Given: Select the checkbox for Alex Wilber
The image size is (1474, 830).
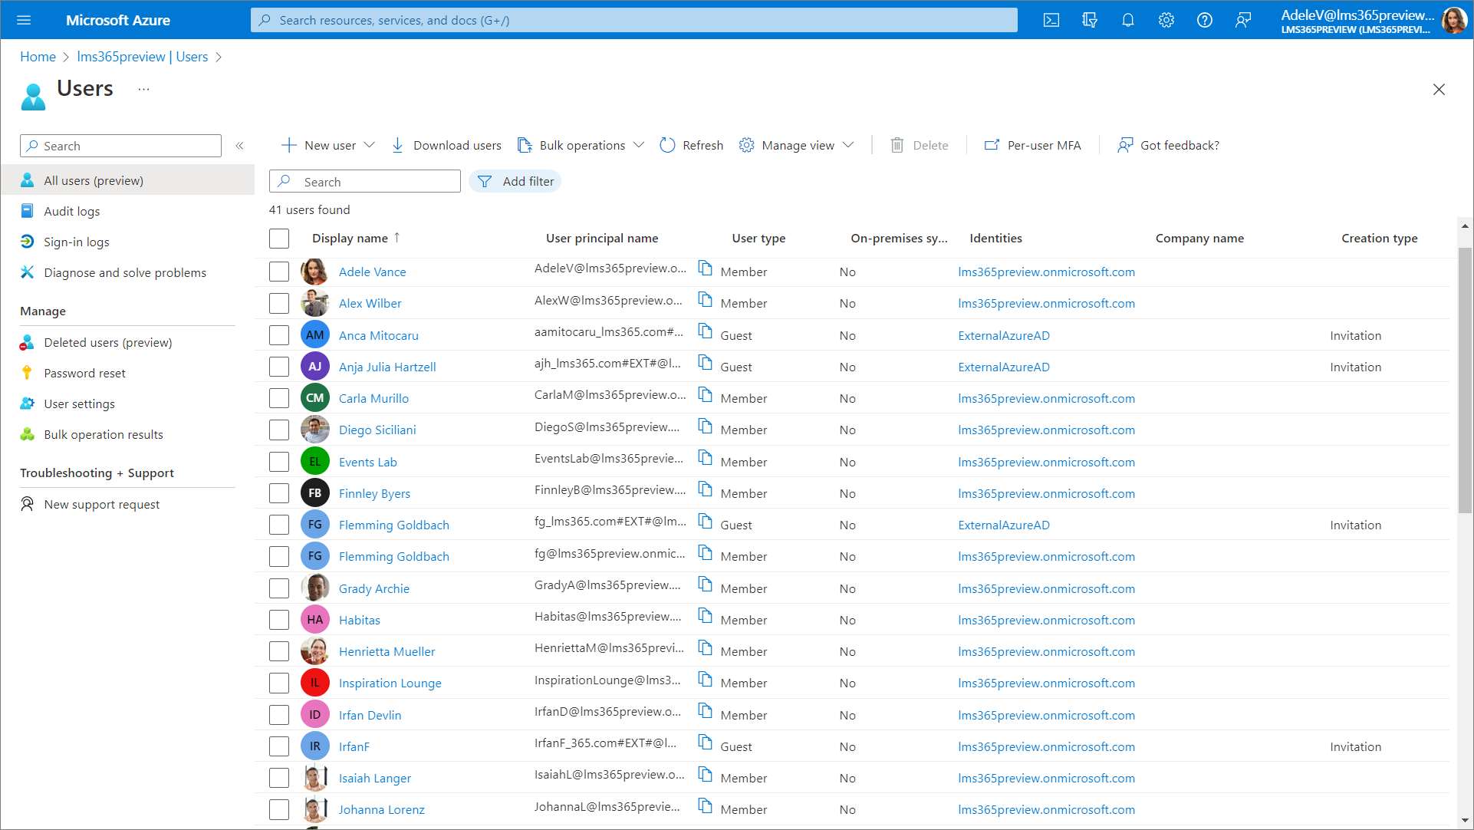Looking at the screenshot, I should coord(279,304).
